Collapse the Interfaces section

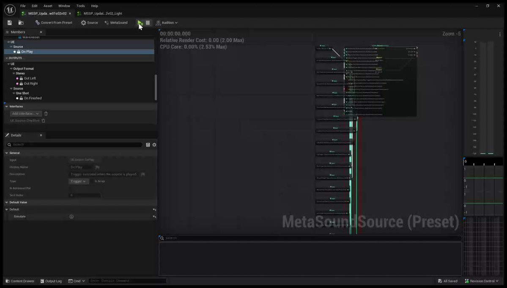(6, 106)
